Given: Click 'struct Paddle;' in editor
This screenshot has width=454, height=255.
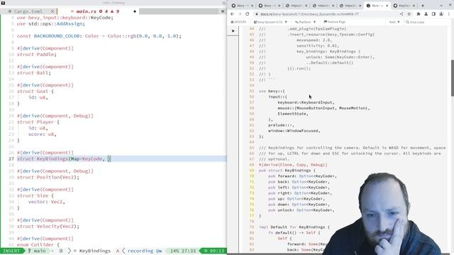Looking at the screenshot, I should [x=37, y=55].
